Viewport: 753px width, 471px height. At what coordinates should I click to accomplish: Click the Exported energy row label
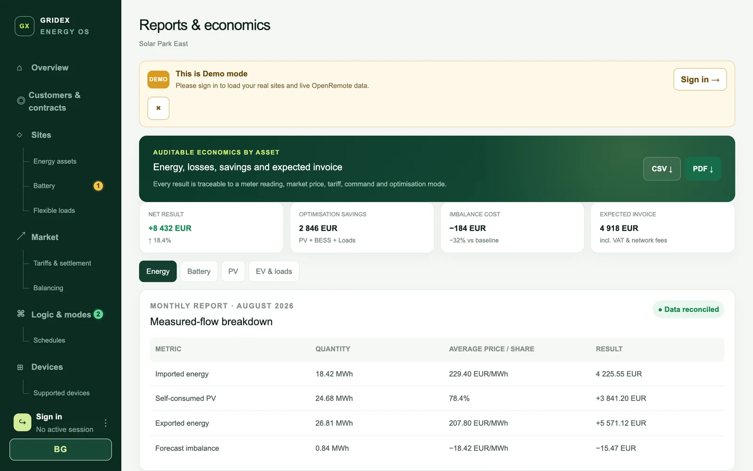[x=182, y=423]
